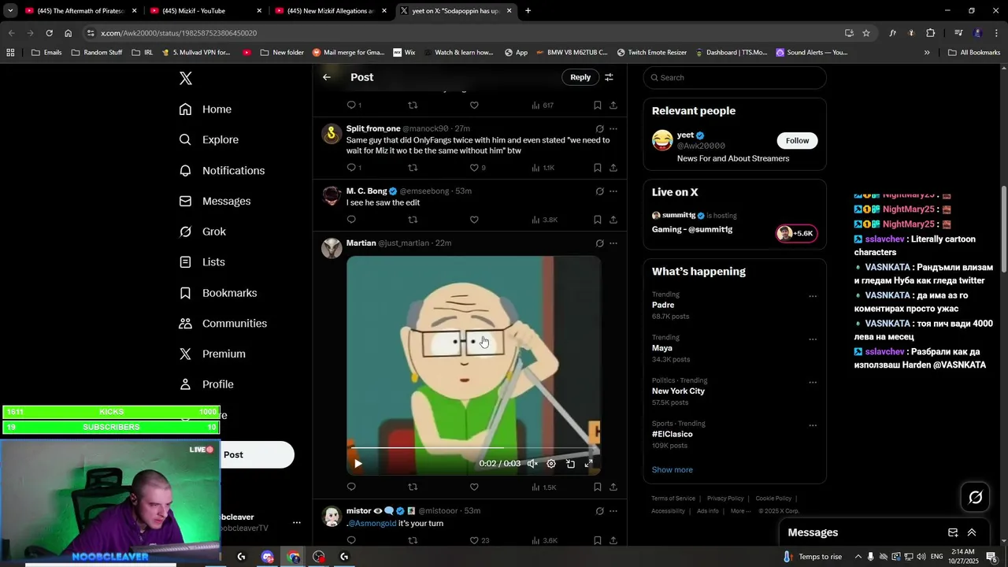
Task: Open more menu on Split_from_one's reply
Action: click(x=613, y=129)
